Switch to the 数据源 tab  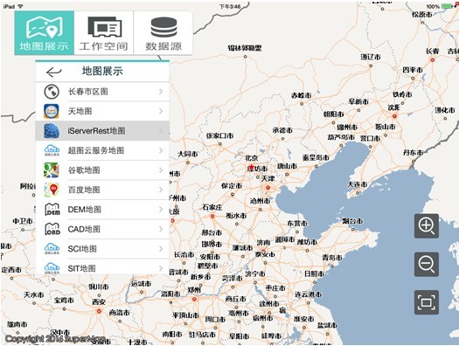[x=163, y=33]
